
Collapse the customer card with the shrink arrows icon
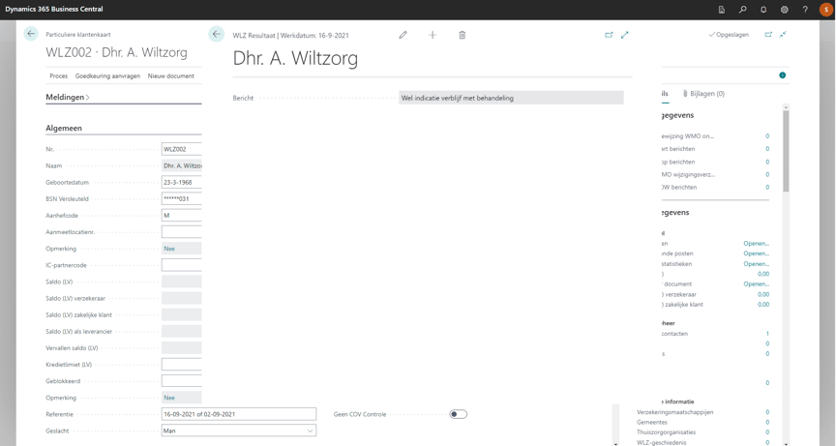783,34
